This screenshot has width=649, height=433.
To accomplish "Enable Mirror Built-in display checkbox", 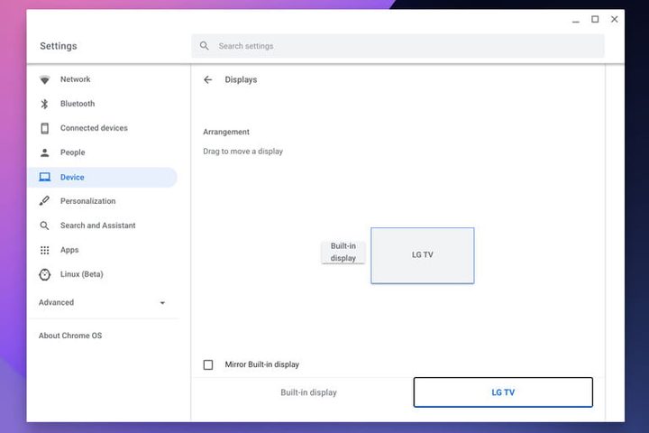I will (208, 364).
